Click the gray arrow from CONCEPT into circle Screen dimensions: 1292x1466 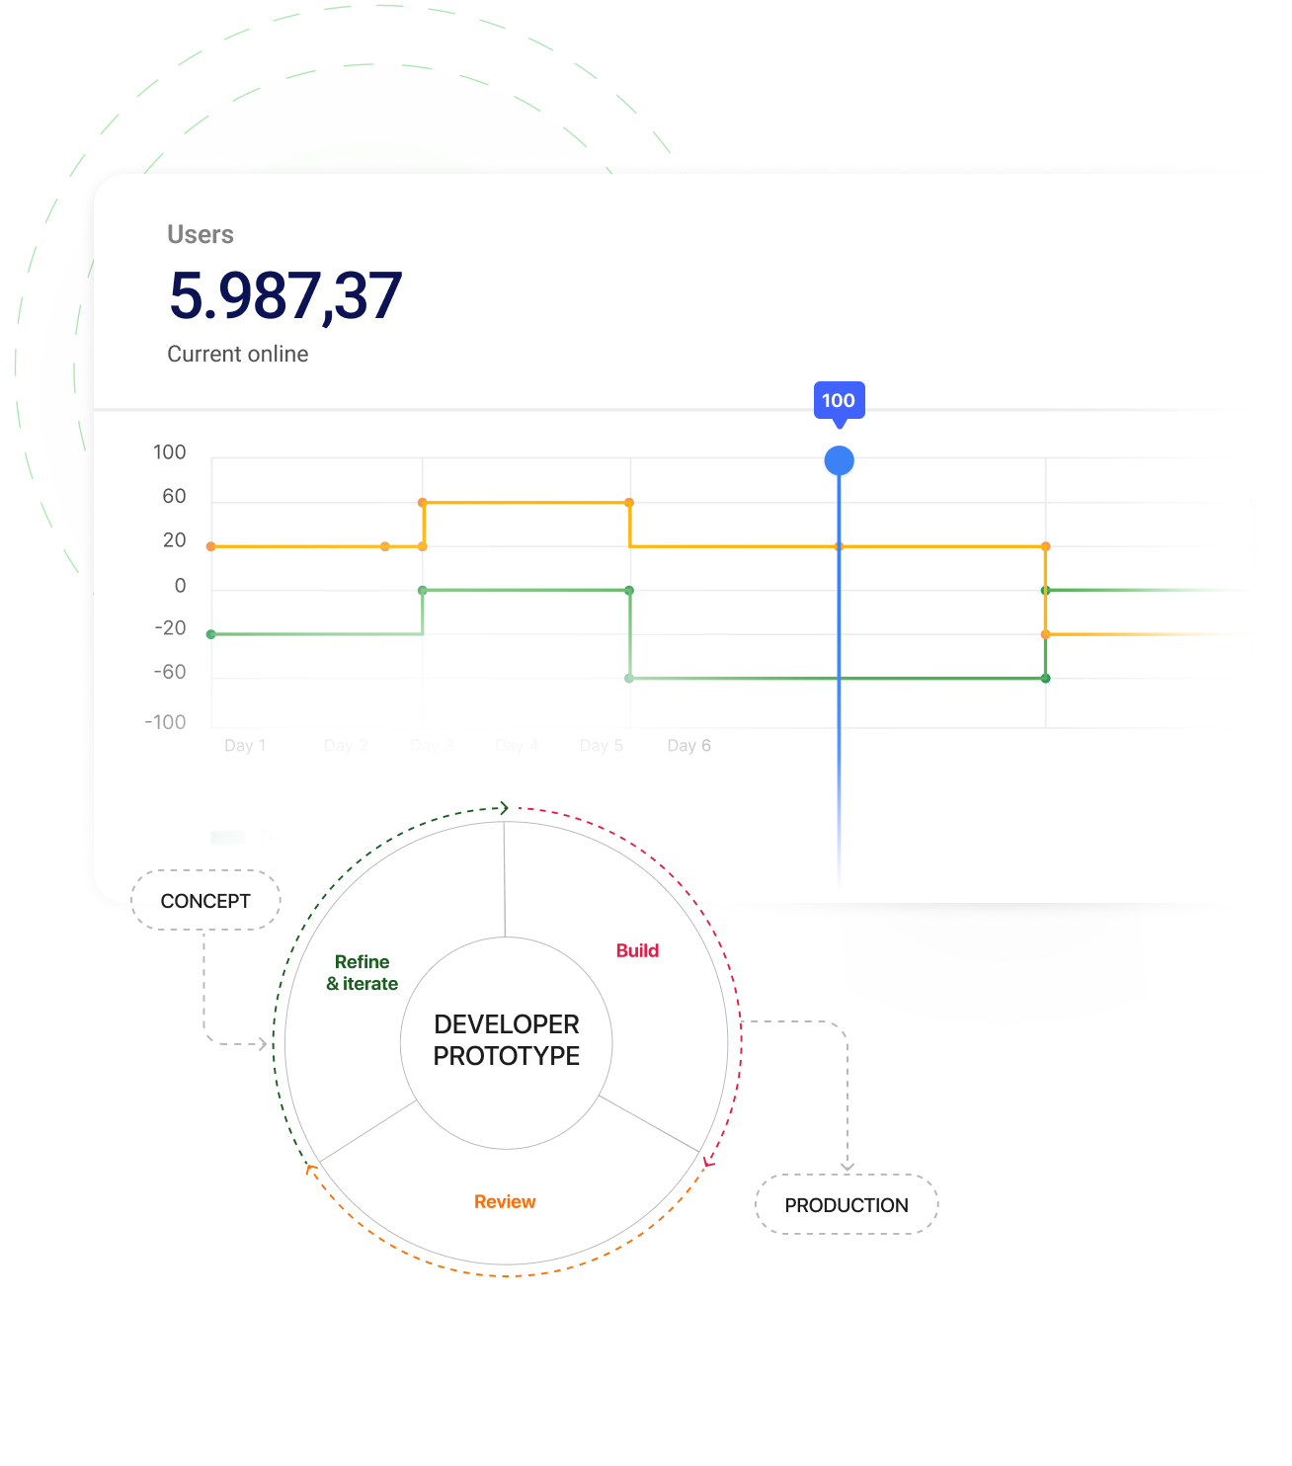263,1043
